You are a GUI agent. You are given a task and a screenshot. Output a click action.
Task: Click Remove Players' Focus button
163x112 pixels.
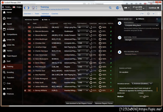point(104,103)
